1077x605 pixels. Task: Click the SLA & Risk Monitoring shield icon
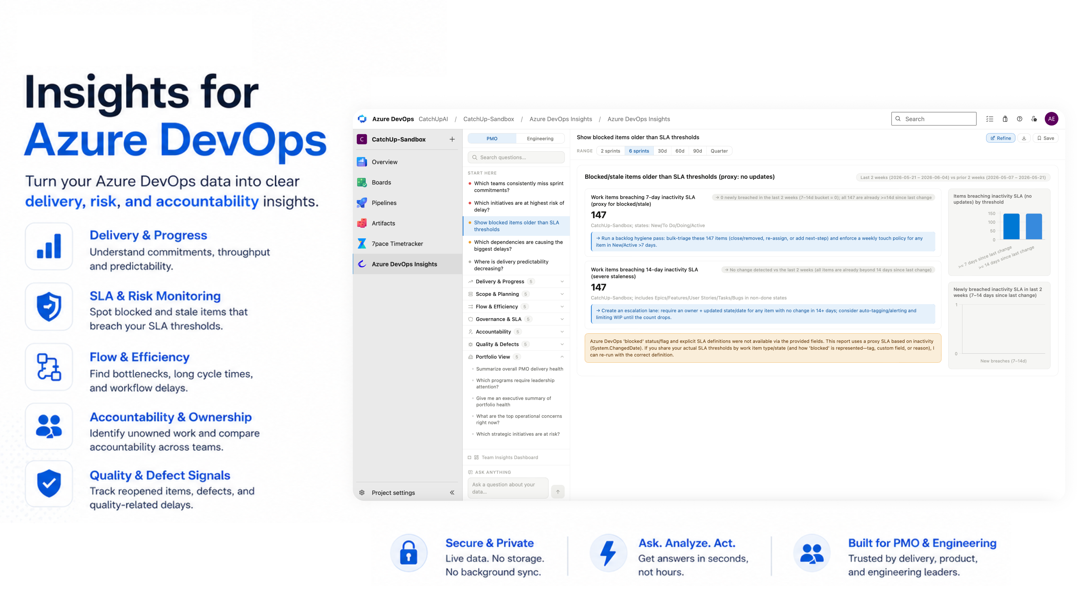[x=49, y=307]
